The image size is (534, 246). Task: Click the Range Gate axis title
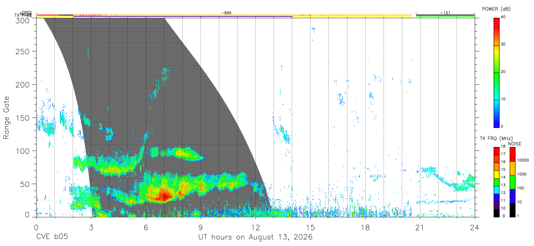[x=7, y=118]
